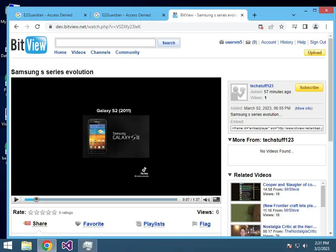The width and height of the screenshot is (336, 252).
Task: Open Chrome media controls icon
Action: click(294, 27)
